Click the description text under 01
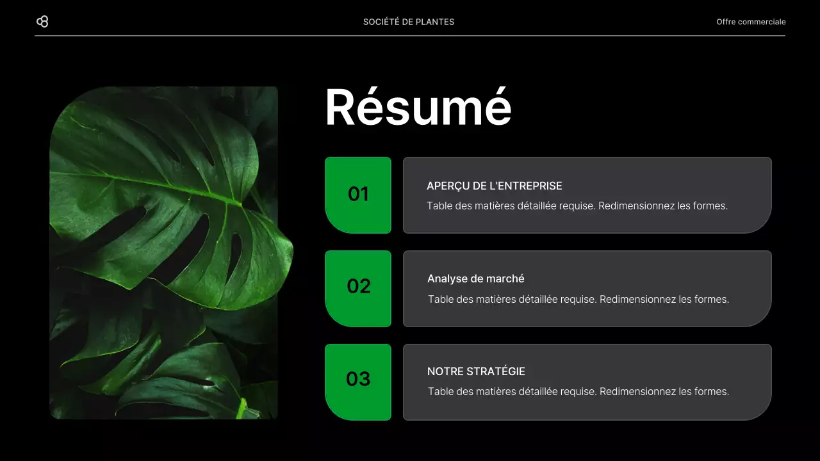Image resolution: width=820 pixels, height=461 pixels. (x=578, y=206)
